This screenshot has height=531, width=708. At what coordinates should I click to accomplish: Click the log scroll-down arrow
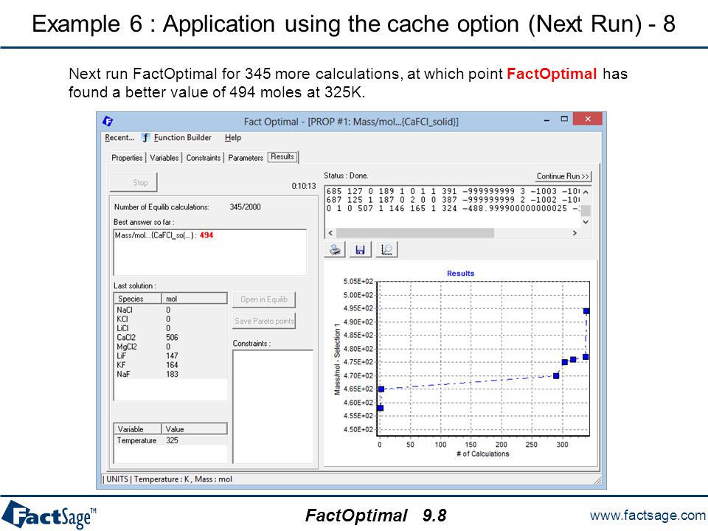coord(586,222)
